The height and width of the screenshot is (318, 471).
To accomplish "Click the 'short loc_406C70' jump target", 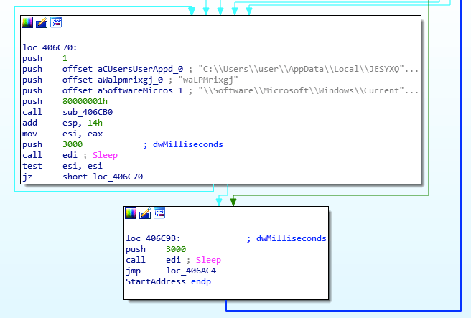I will pos(103,177).
